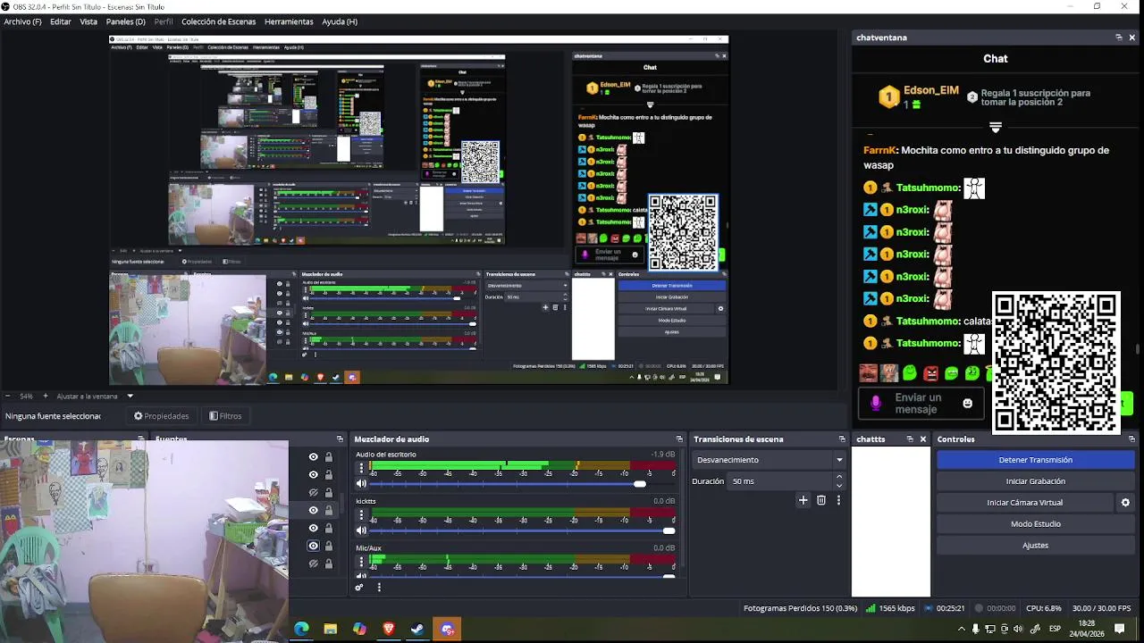Increase transition duration with up arrow
Viewport: 1144px width, 643px height.
pyautogui.click(x=838, y=477)
